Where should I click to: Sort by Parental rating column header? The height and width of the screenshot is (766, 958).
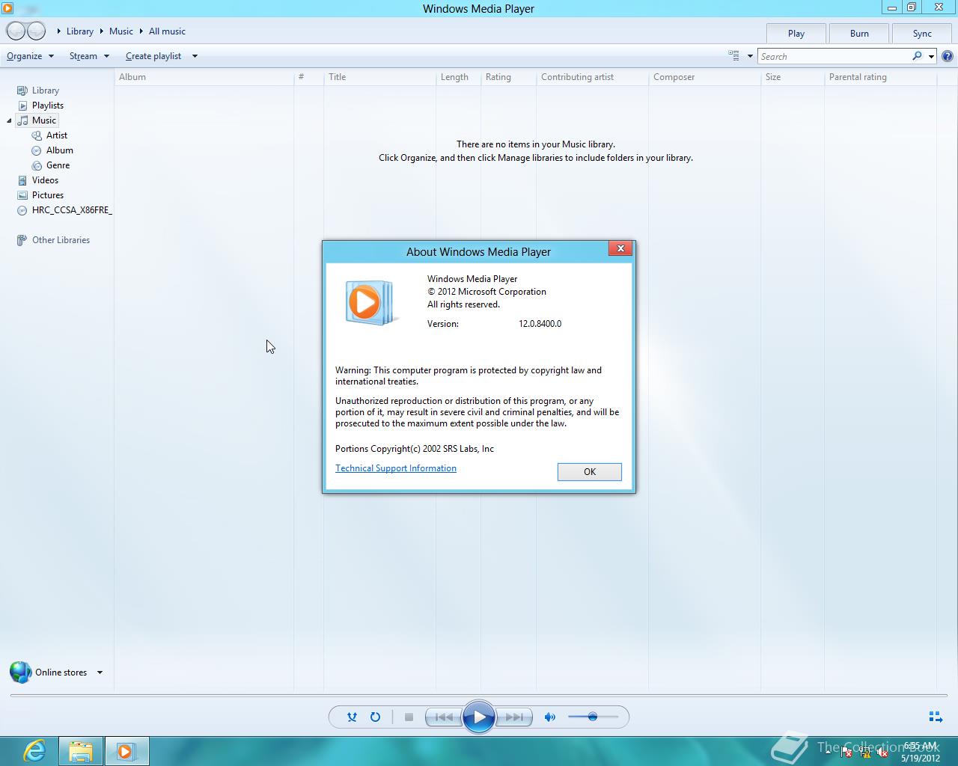(x=880, y=77)
